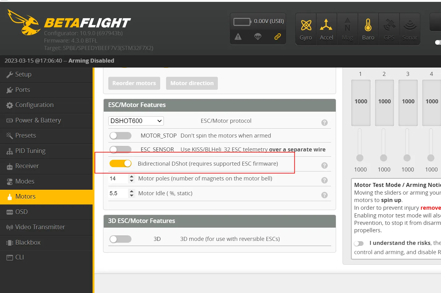Switch to the Blackbox tab

(x=28, y=242)
